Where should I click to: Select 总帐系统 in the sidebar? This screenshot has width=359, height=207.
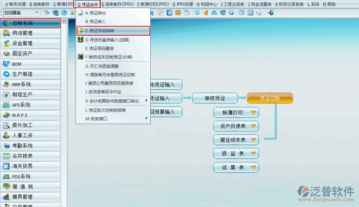(x=30, y=23)
